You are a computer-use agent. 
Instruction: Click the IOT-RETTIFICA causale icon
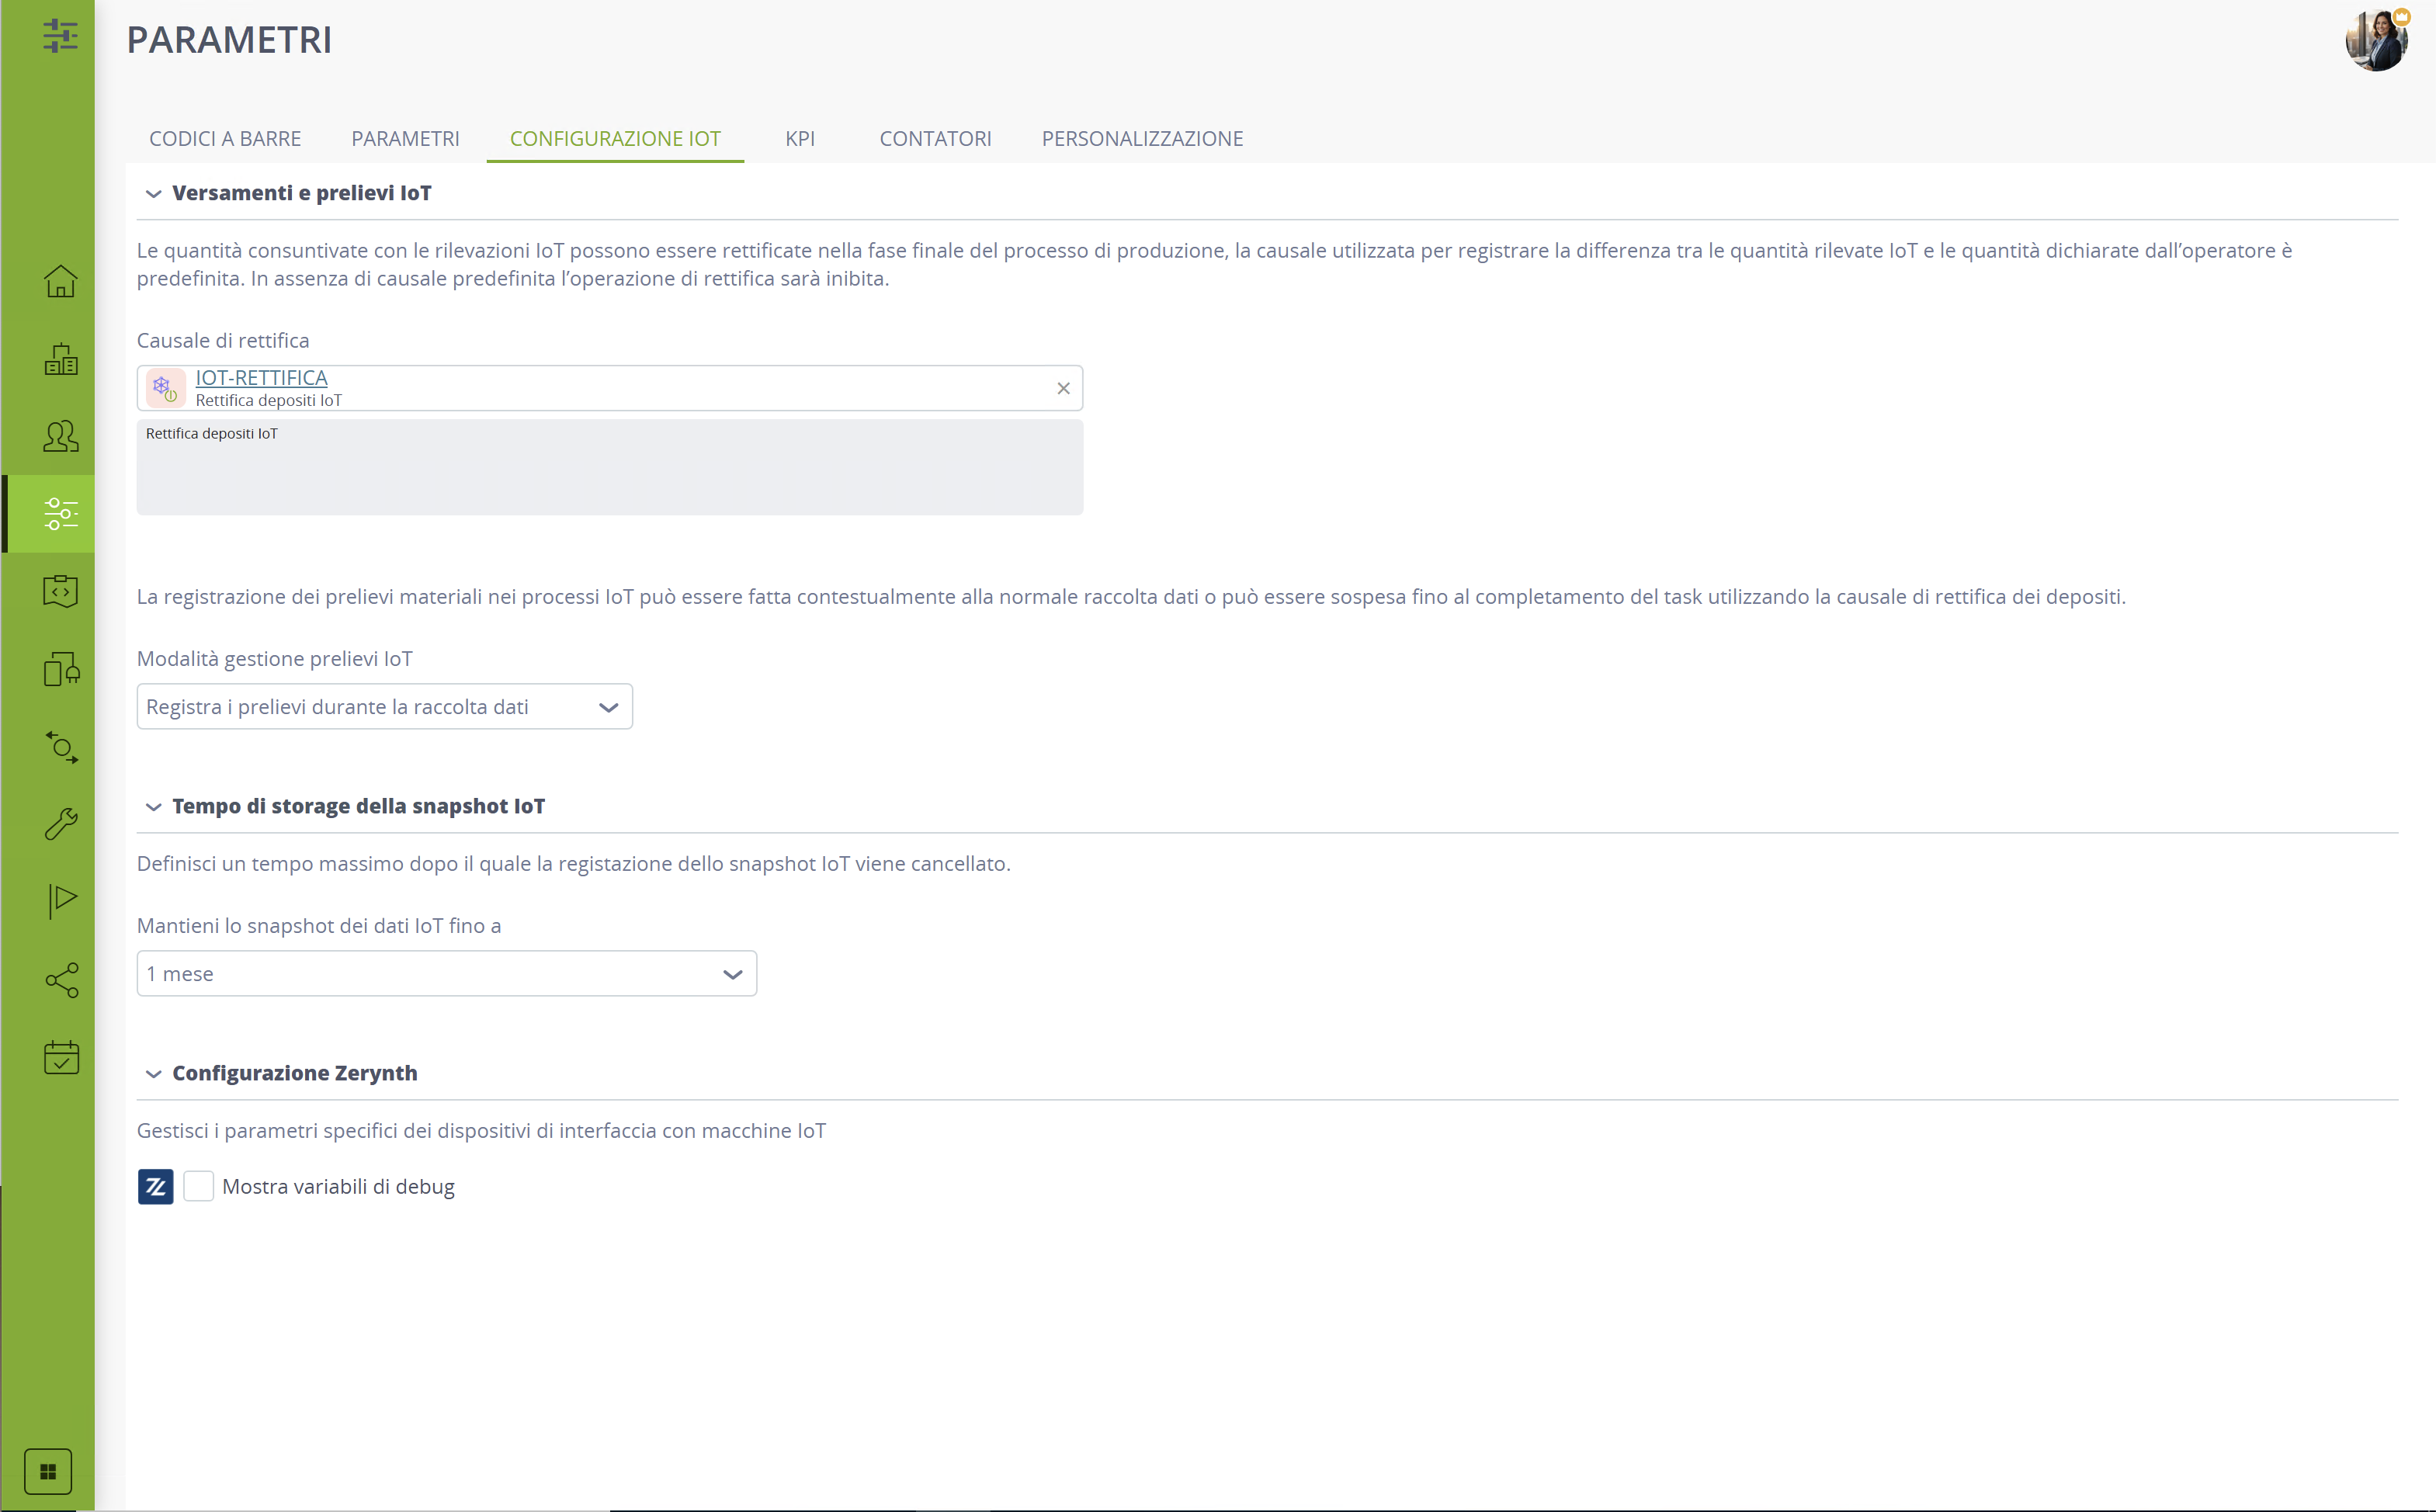pyautogui.click(x=165, y=388)
